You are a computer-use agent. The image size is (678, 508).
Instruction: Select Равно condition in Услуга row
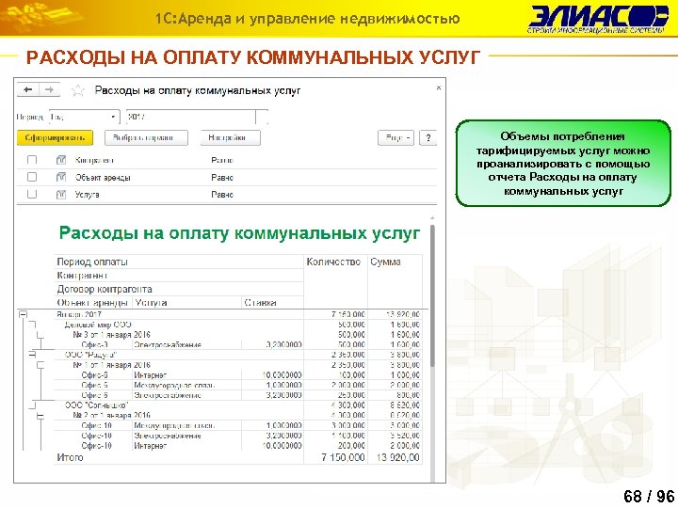222,195
